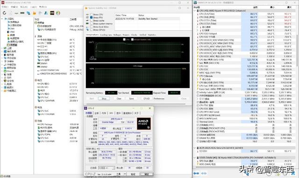The width and height of the screenshot is (299, 178).
Task: Click the memory module benchmark icon in the AIDA64 toolbar
Action: tap(22, 13)
